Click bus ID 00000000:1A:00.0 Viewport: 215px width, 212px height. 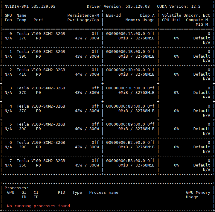tap(125, 34)
